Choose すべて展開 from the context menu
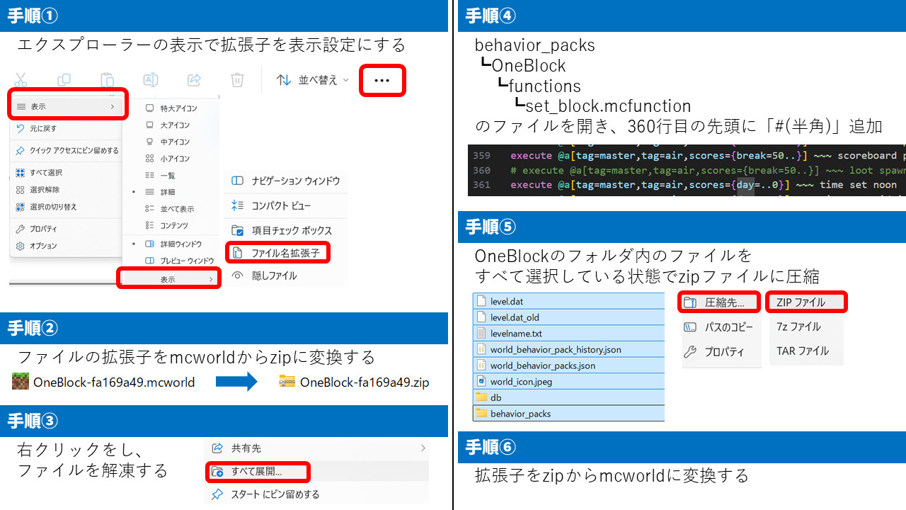The image size is (906, 510). tap(256, 471)
